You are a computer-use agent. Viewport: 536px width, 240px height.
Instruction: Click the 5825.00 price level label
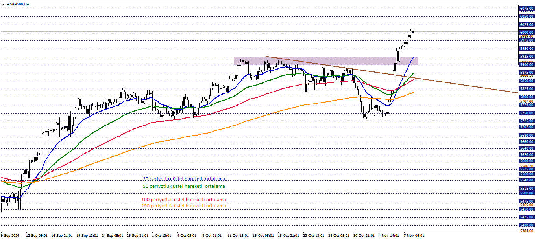coord(527,89)
